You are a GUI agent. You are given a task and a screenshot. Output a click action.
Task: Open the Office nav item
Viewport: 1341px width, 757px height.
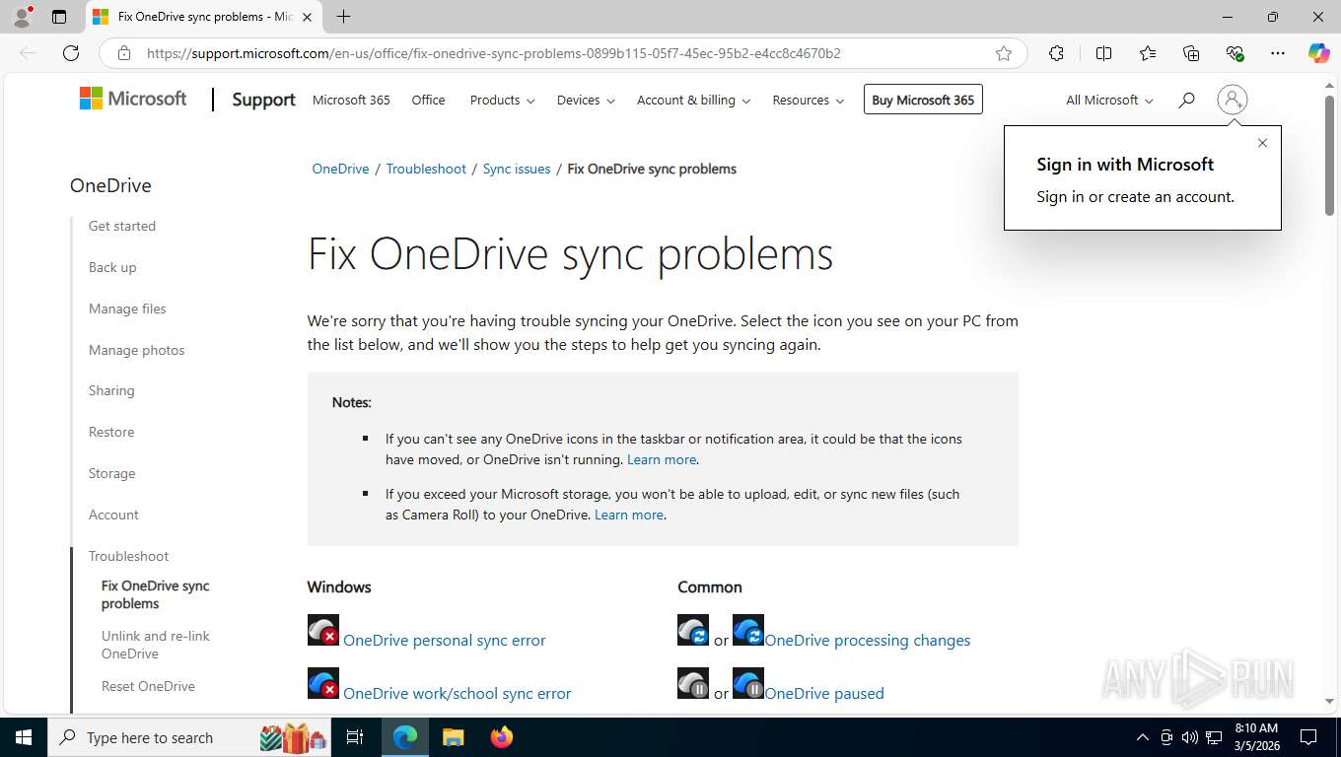tap(428, 100)
